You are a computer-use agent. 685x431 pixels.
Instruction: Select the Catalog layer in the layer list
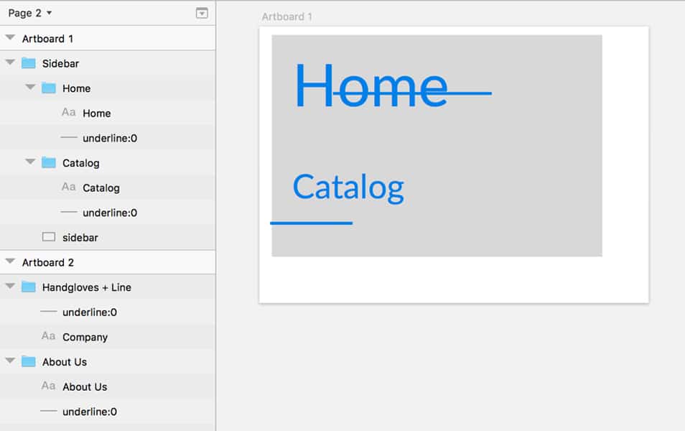[90, 187]
